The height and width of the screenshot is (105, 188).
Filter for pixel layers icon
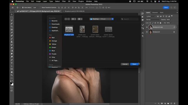pos(158,16)
